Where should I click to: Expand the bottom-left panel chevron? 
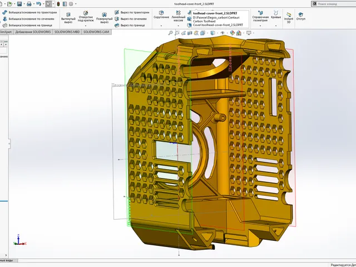pyautogui.click(x=6, y=255)
